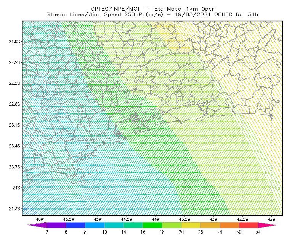Screen dimensions: 305x236
Task: Click the cyan 10-14 colorbar segment
Action: pyautogui.click(x=114, y=225)
